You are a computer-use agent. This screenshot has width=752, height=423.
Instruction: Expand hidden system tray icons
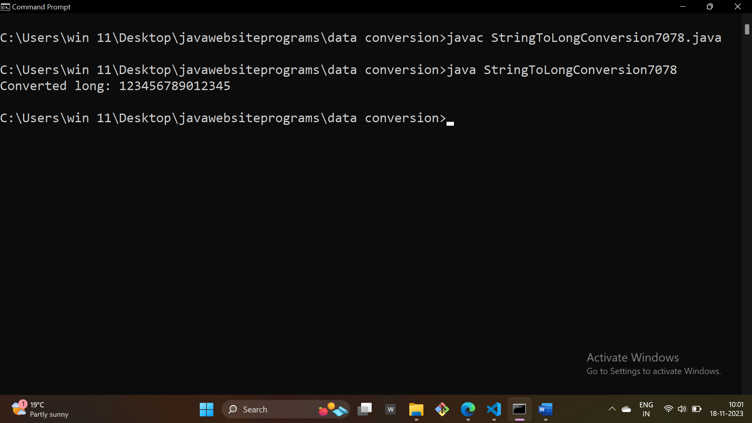click(x=612, y=409)
